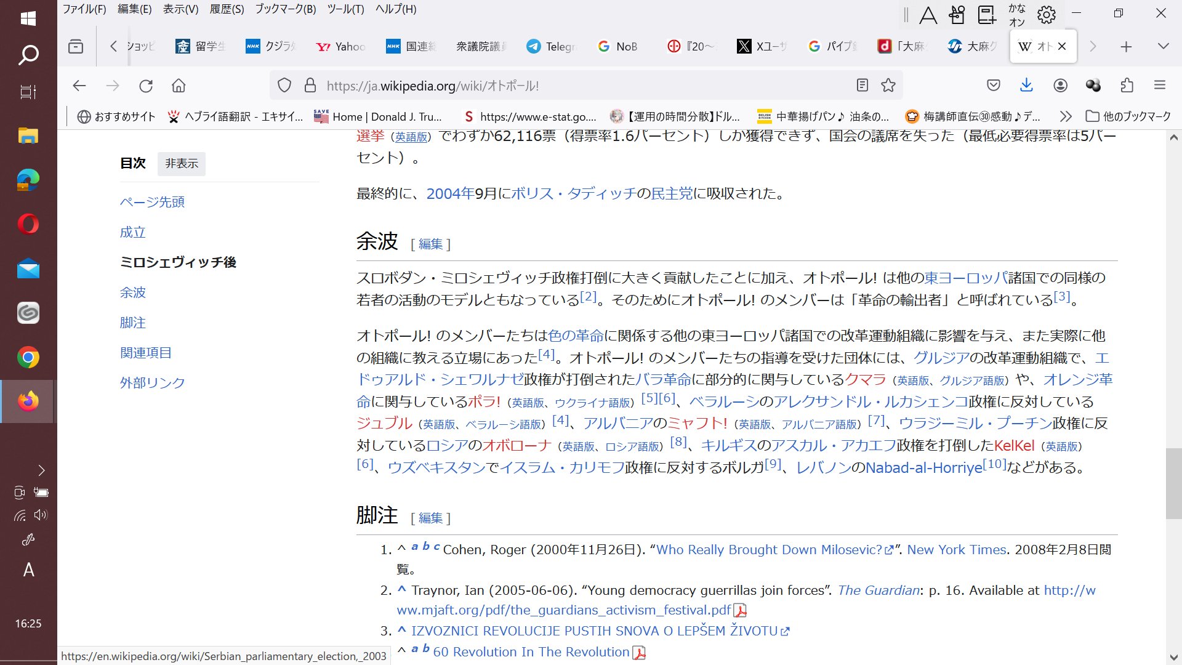
Task: Open the ブックマーク(B) menu
Action: click(285, 9)
